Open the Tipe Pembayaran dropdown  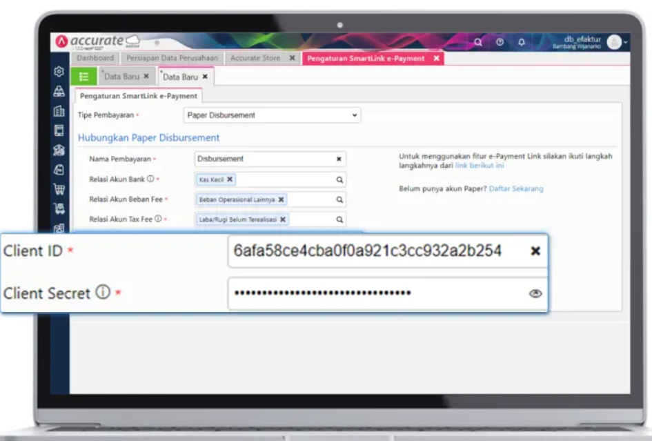click(x=272, y=115)
